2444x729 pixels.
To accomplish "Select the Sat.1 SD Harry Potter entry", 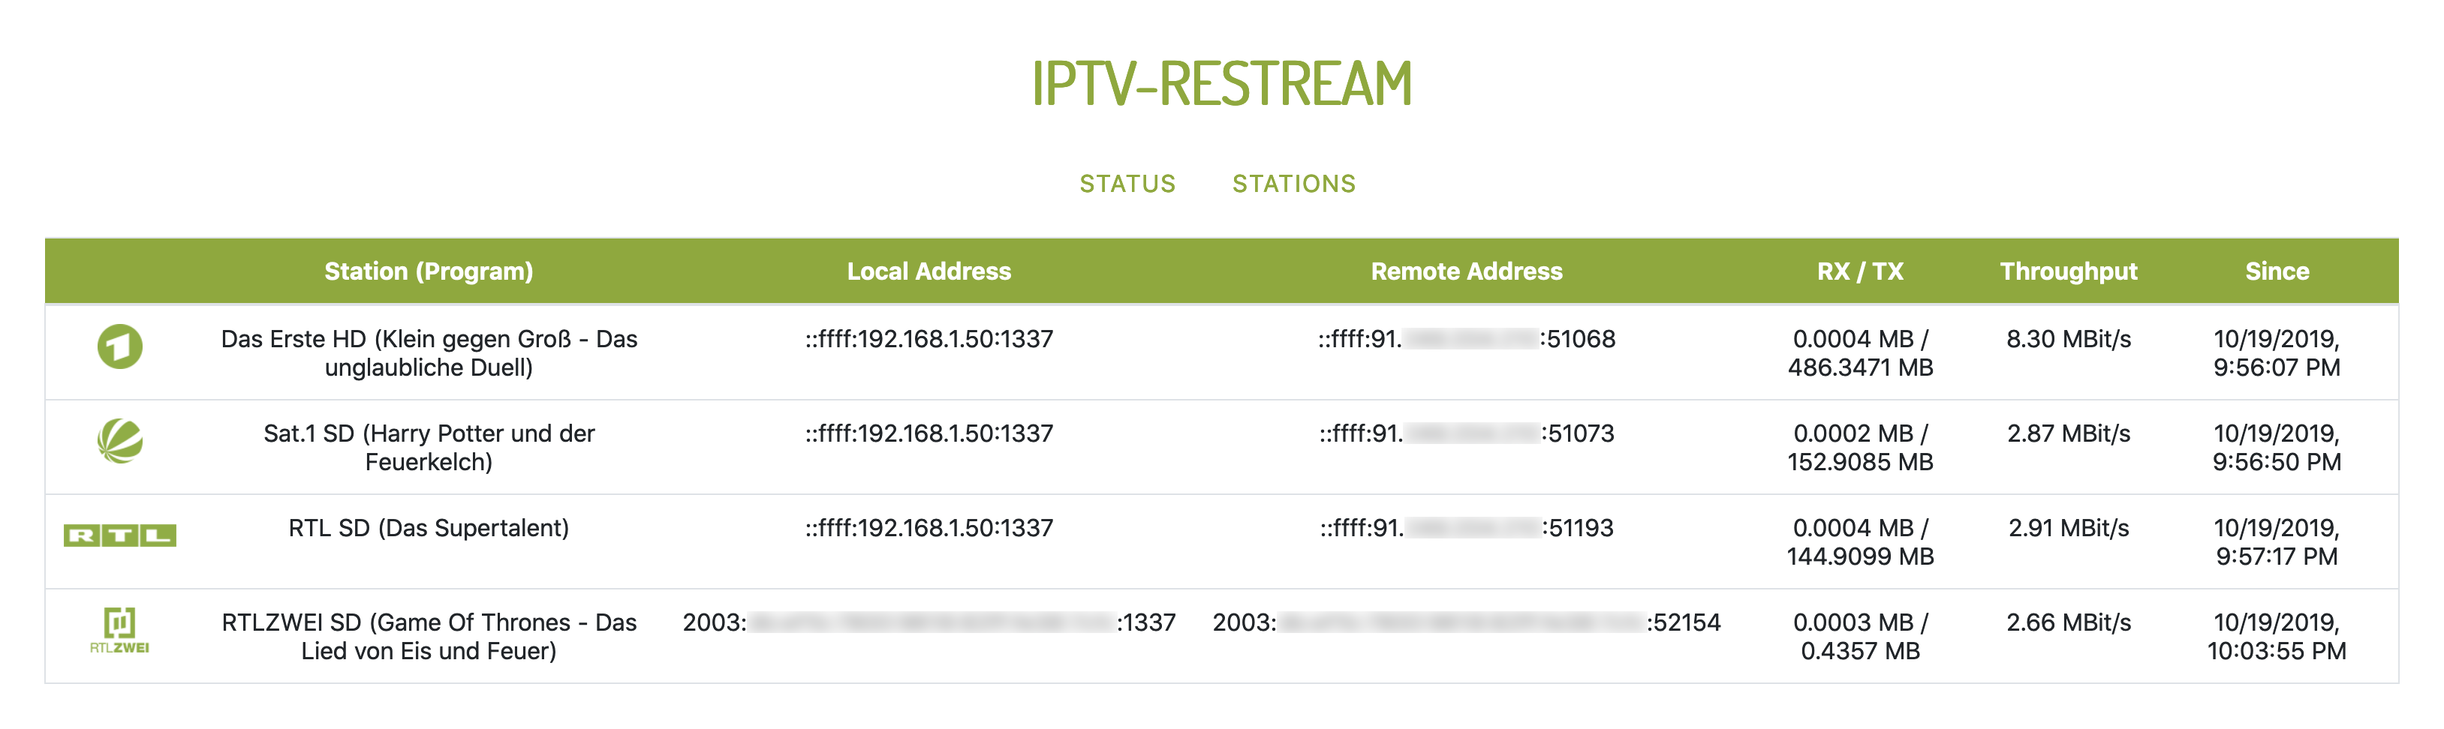I will click(x=428, y=448).
